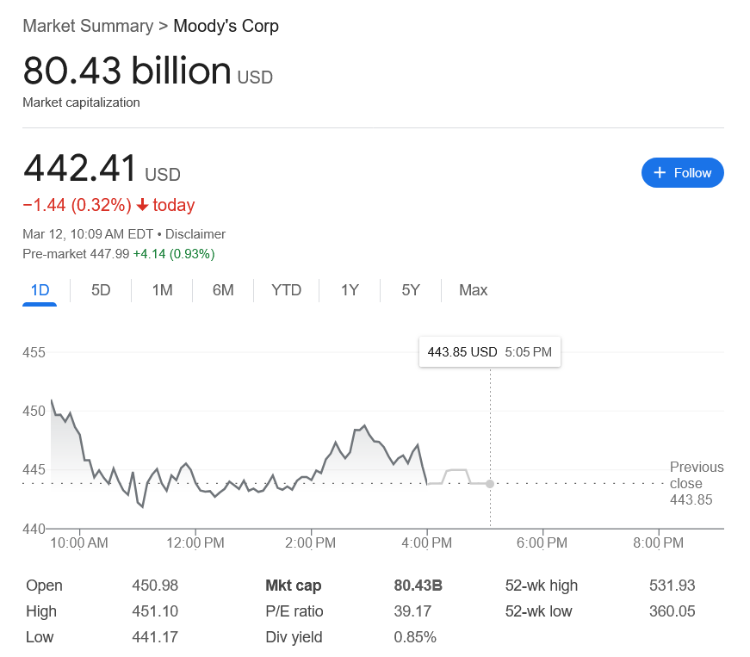Click the Market capitalization label
750x657 pixels.
(81, 102)
